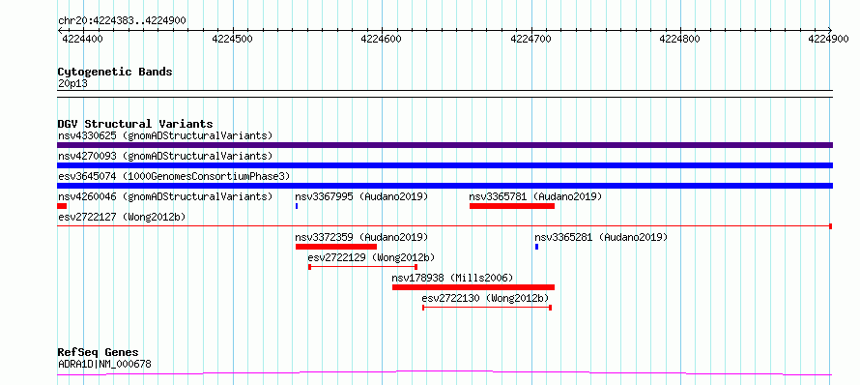Image resolution: width=860 pixels, height=385 pixels.
Task: Select the nsv178938 Mills2006 red bar
Action: point(473,287)
